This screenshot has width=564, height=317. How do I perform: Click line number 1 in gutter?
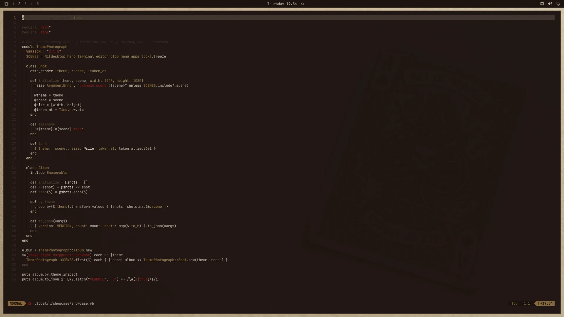[15, 18]
